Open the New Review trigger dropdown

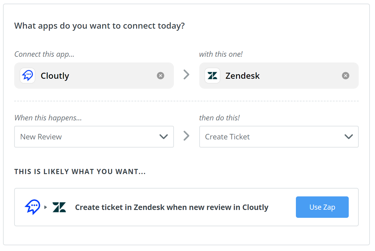[x=88, y=137]
